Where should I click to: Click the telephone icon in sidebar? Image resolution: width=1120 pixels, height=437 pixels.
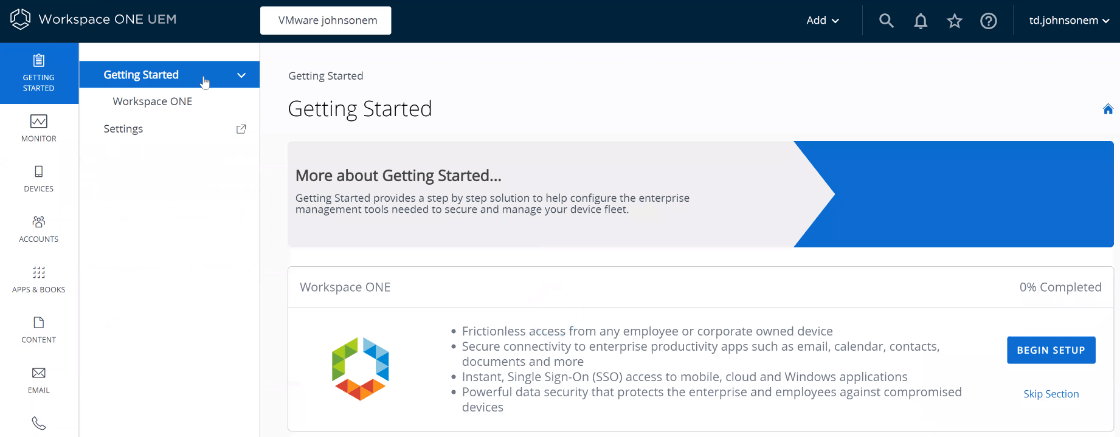(x=39, y=423)
